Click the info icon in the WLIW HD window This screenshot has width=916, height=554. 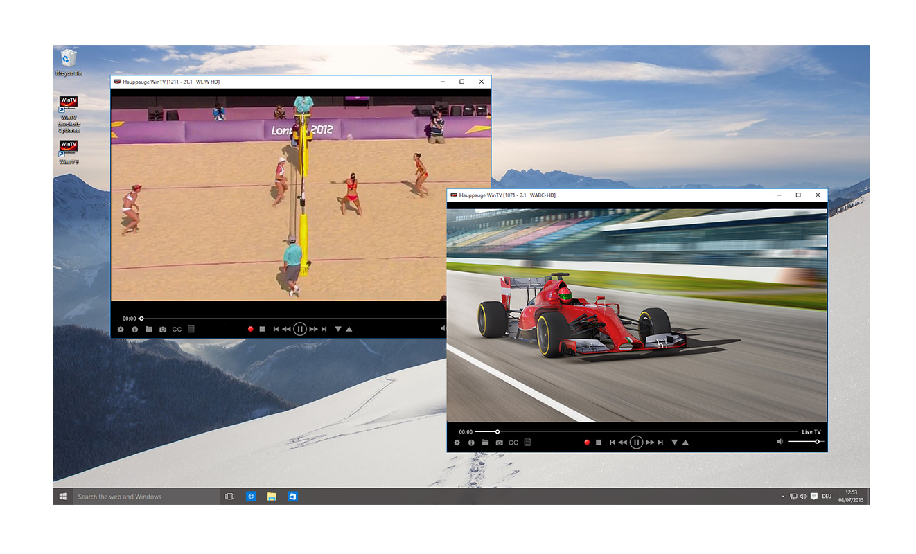click(x=134, y=330)
